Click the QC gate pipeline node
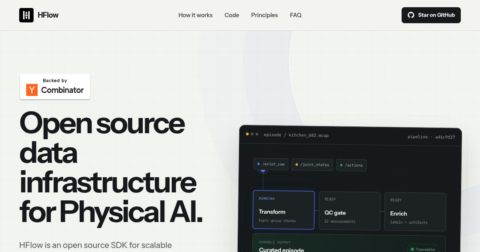Viewport: 480px width, 252px height. point(350,211)
